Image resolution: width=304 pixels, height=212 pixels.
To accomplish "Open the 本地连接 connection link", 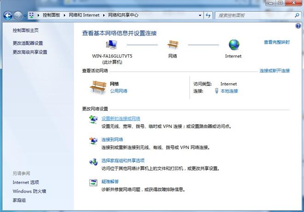I will 229,91.
